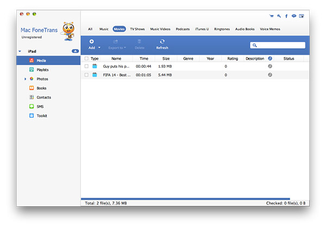This screenshot has width=326, height=229.
Task: Collapse the iPad device tree
Action: pos(20,52)
